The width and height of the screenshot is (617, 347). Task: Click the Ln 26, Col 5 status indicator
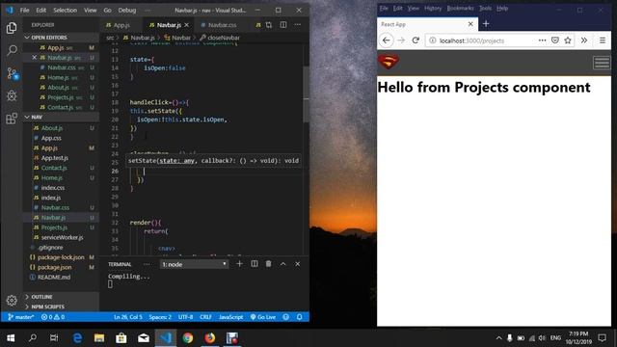coord(128,317)
